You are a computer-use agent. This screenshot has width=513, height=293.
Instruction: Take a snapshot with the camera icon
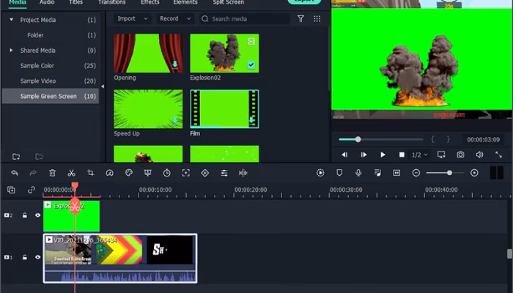pyautogui.click(x=460, y=155)
